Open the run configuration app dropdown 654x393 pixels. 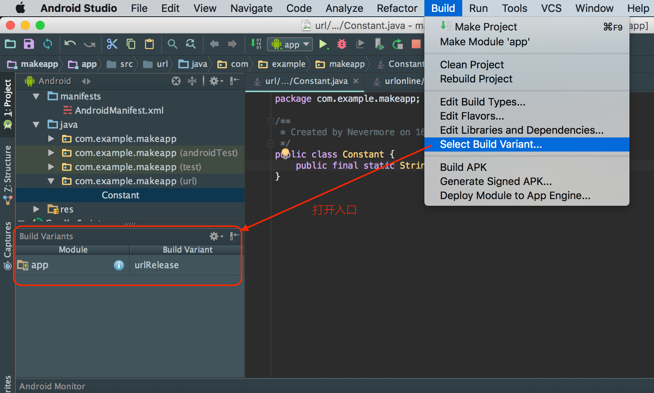coord(289,45)
